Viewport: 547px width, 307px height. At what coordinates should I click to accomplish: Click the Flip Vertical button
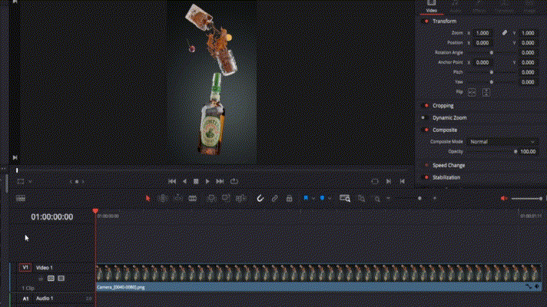(x=486, y=92)
